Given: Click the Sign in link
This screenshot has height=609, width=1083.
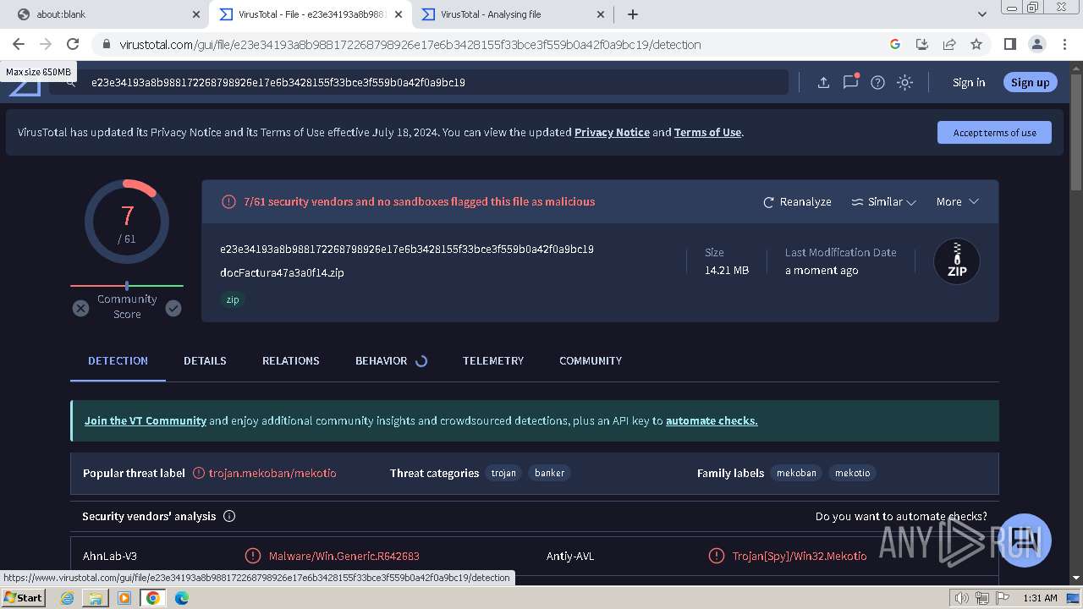Looking at the screenshot, I should click(969, 82).
